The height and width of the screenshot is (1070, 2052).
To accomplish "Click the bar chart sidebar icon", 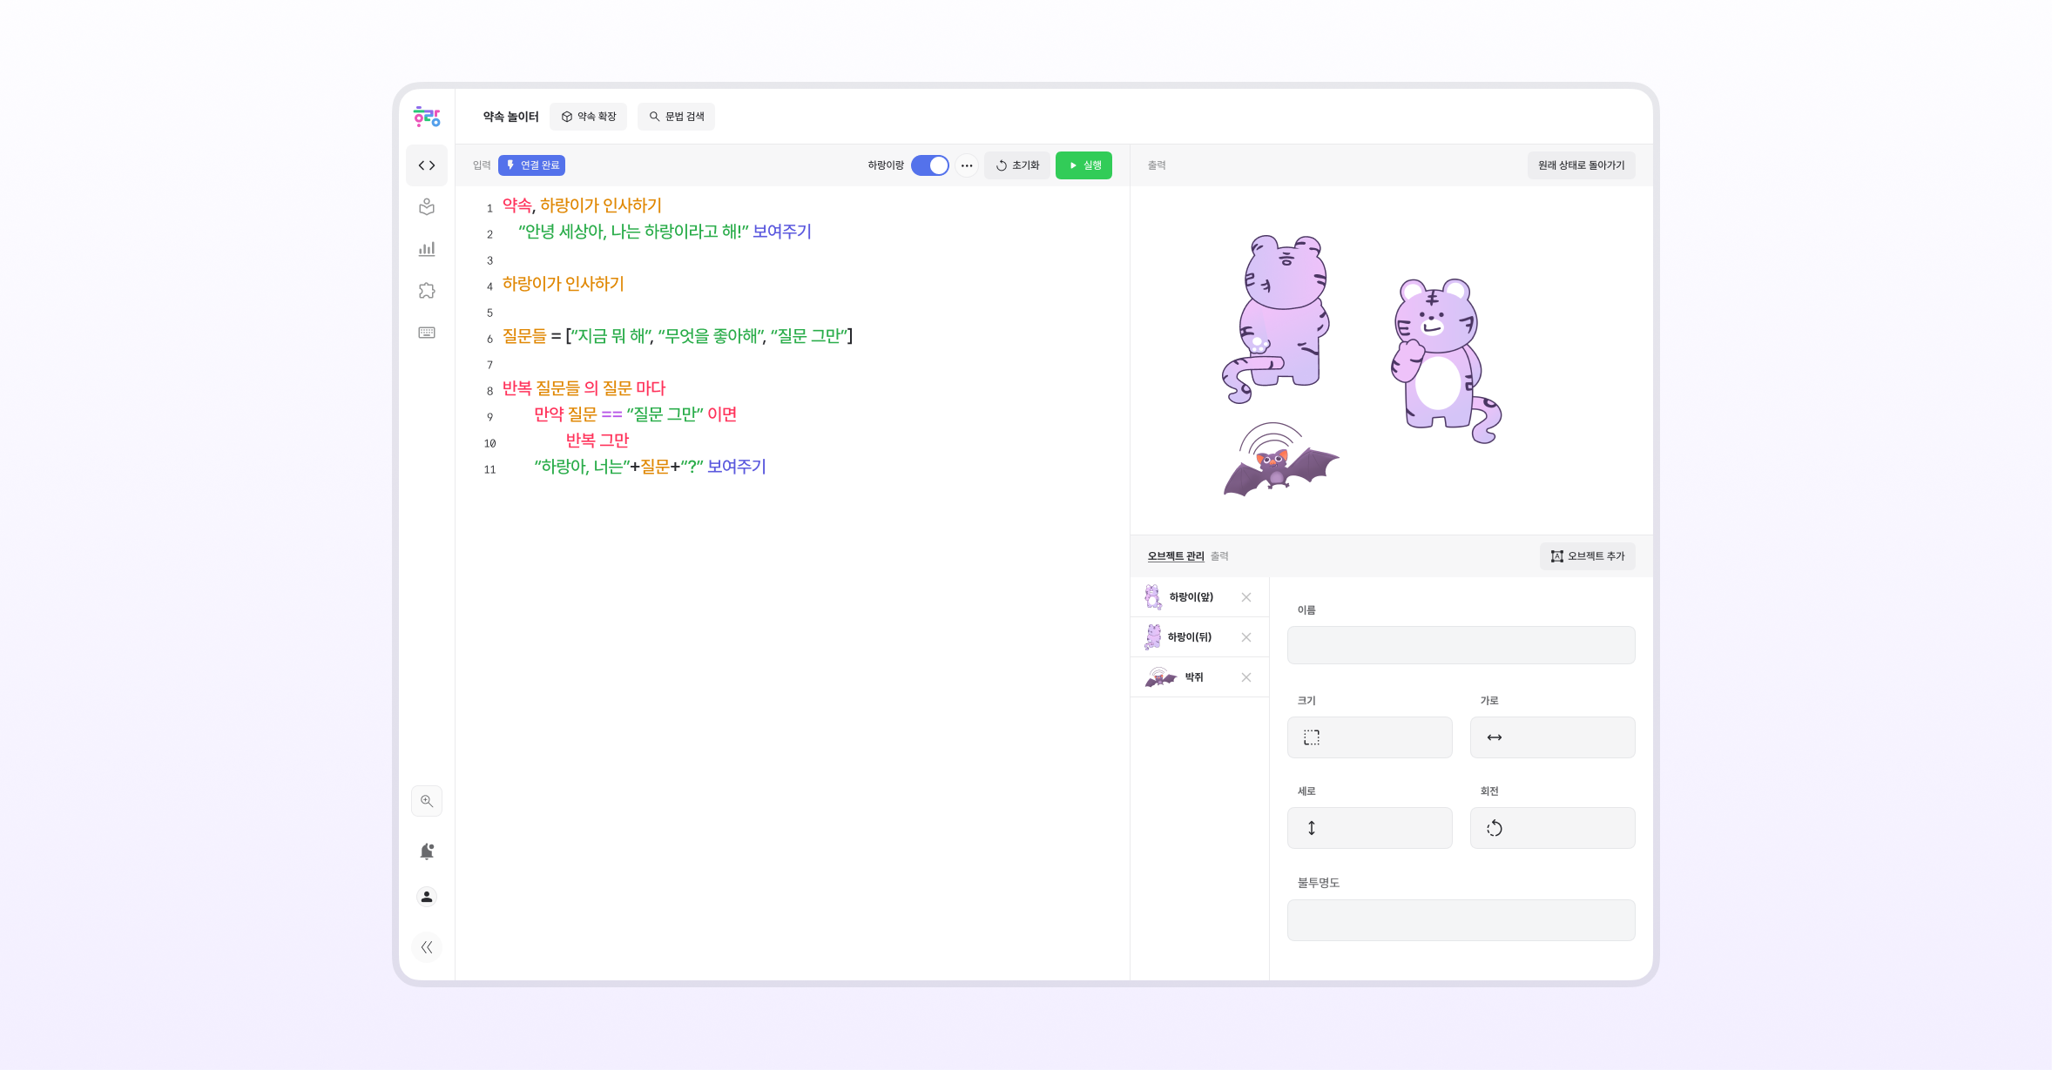I will point(427,249).
